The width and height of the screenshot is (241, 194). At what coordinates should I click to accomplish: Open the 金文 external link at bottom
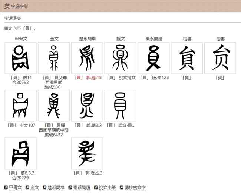point(34,187)
